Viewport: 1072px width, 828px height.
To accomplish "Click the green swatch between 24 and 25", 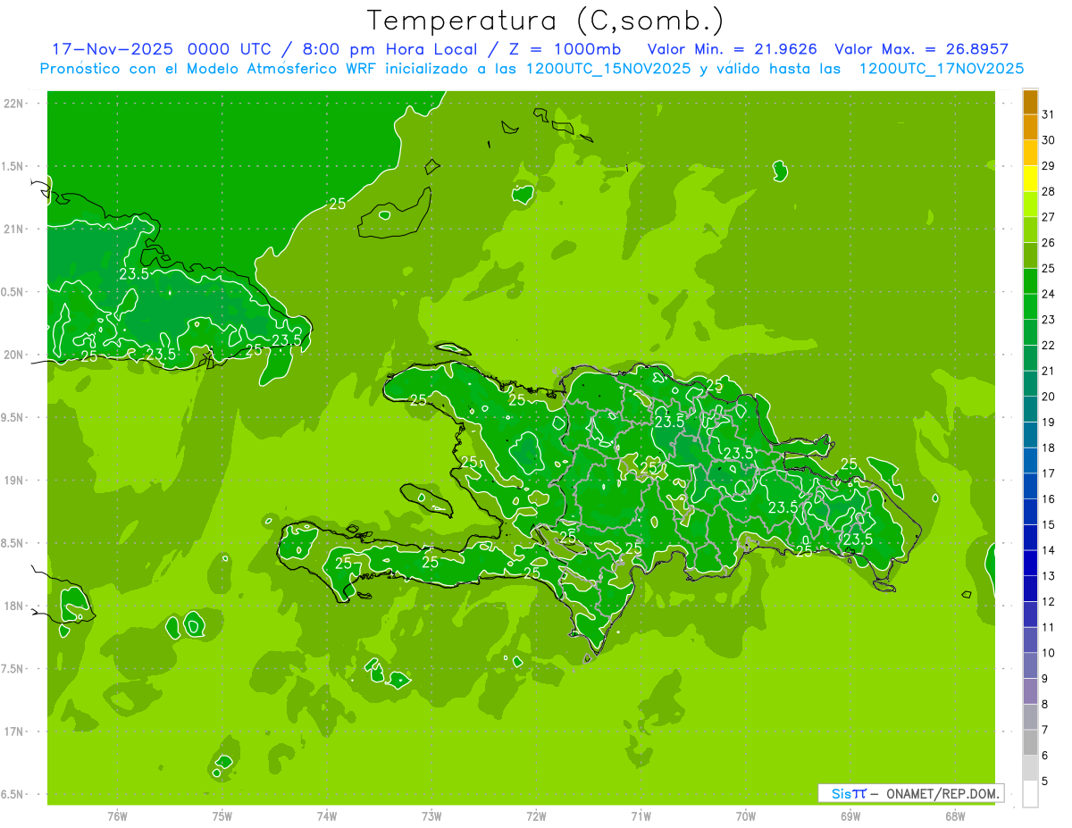I will [x=1030, y=281].
